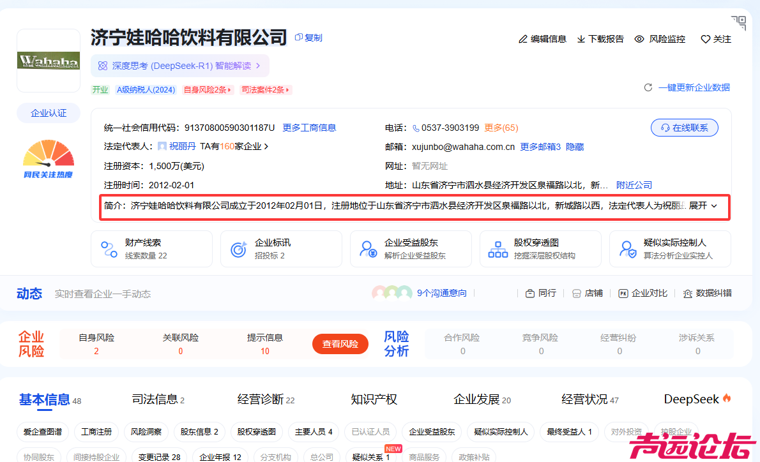
Task: Select 最终受益人 1 chip
Action: (x=569, y=431)
